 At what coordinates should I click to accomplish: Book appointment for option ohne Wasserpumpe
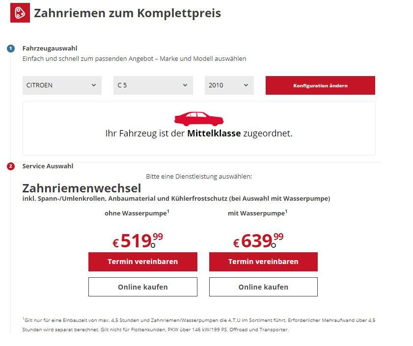[143, 262]
